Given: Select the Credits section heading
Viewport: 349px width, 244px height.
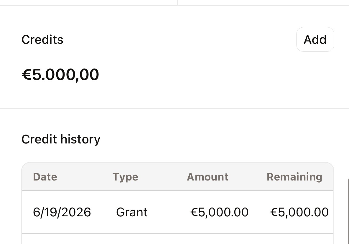Looking at the screenshot, I should point(42,40).
